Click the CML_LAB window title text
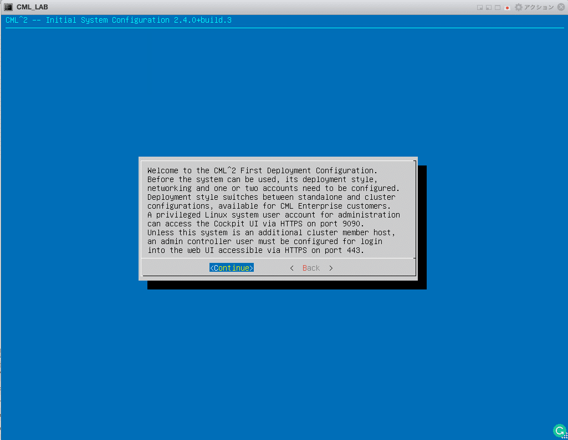568x440 pixels. click(32, 7)
